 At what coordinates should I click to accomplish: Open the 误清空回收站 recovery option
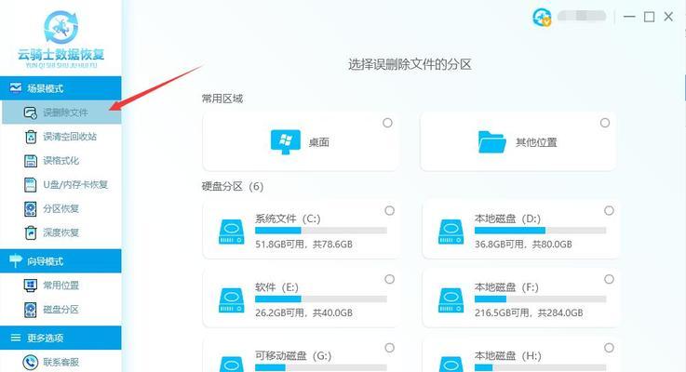(61, 137)
